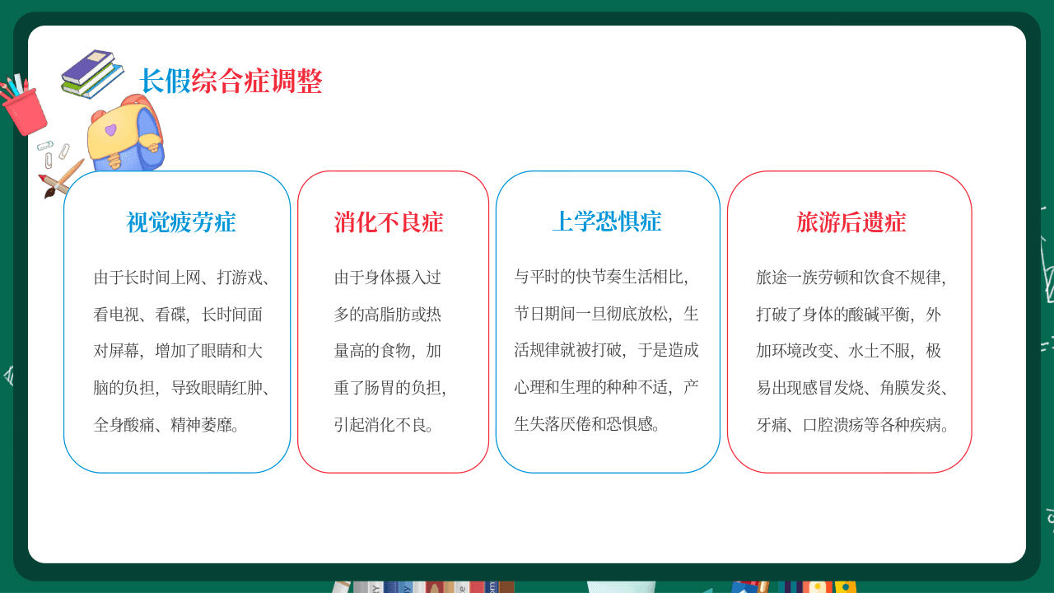Click the red pencil cup illustration
1054x593 pixels.
coord(24,105)
